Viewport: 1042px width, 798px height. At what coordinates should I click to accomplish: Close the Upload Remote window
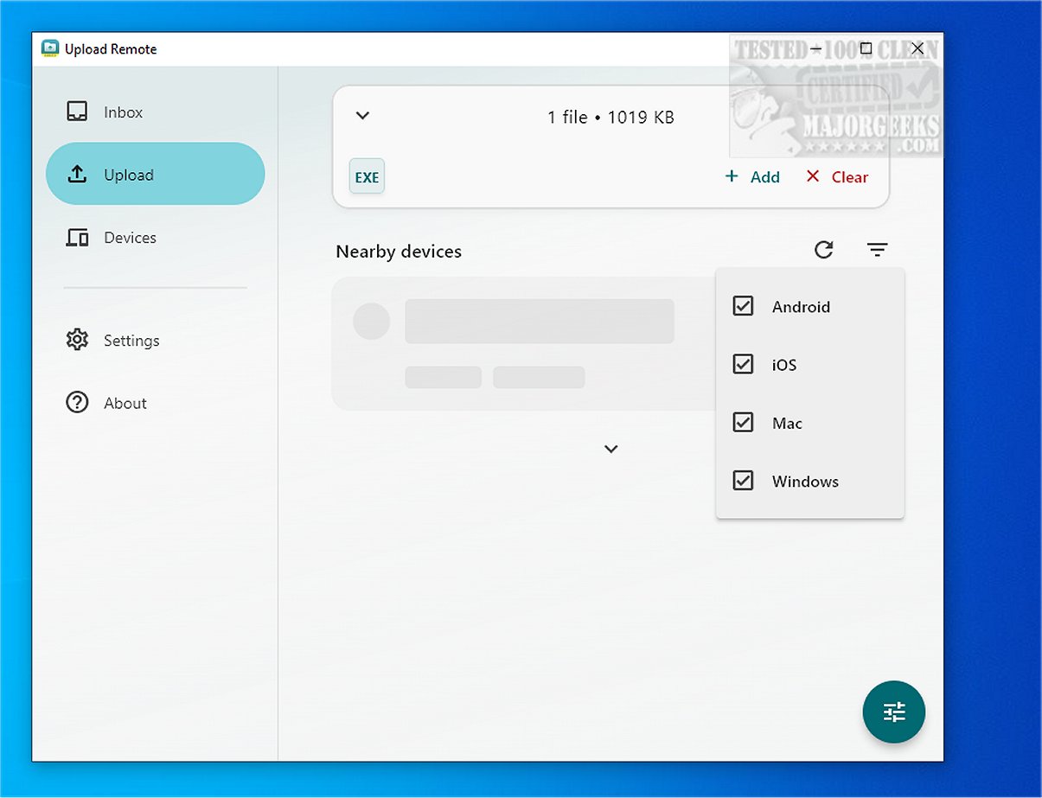(x=918, y=48)
